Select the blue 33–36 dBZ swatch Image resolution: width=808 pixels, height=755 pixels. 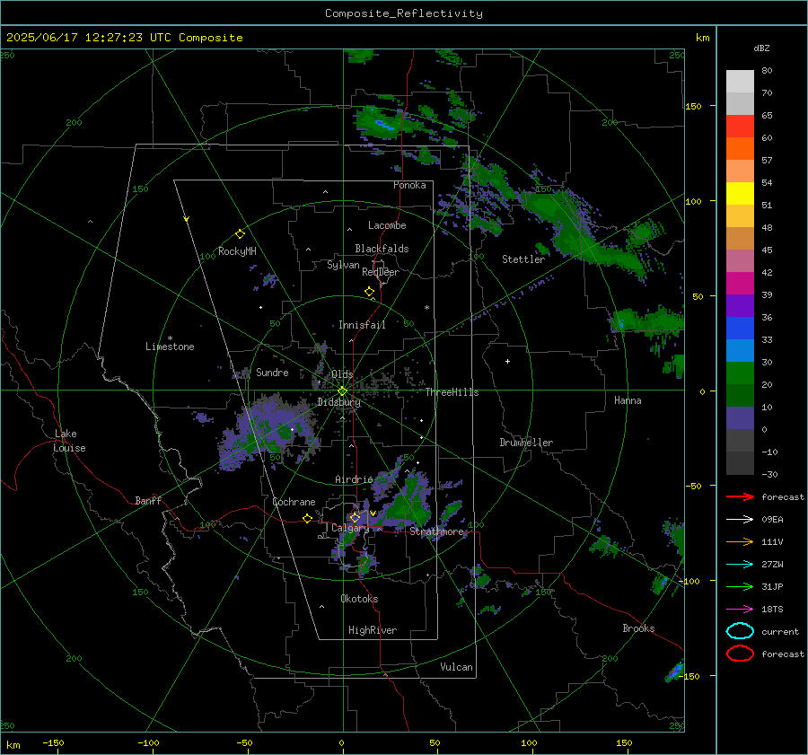(x=740, y=329)
